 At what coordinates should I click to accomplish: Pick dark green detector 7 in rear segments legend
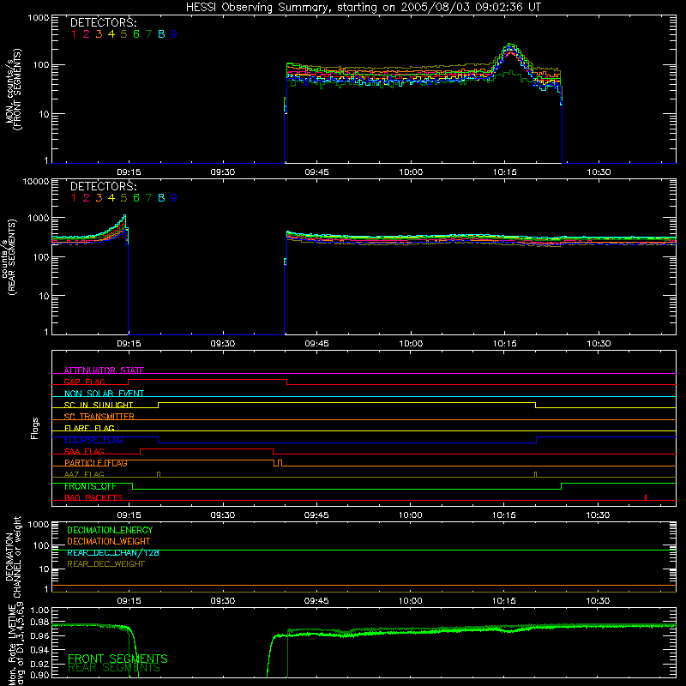click(x=148, y=198)
